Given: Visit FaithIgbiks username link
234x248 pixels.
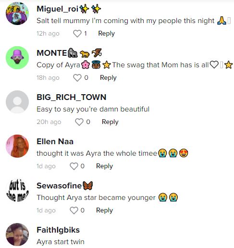Looking at the screenshot, I should point(58,230).
